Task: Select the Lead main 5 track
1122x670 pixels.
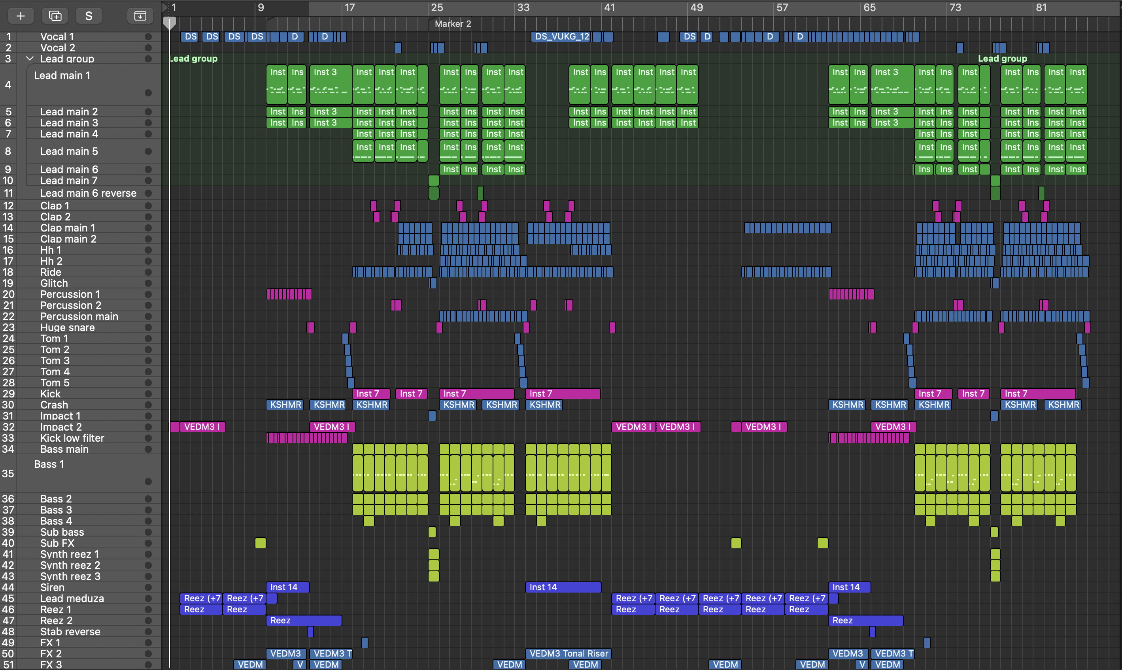Action: click(69, 151)
